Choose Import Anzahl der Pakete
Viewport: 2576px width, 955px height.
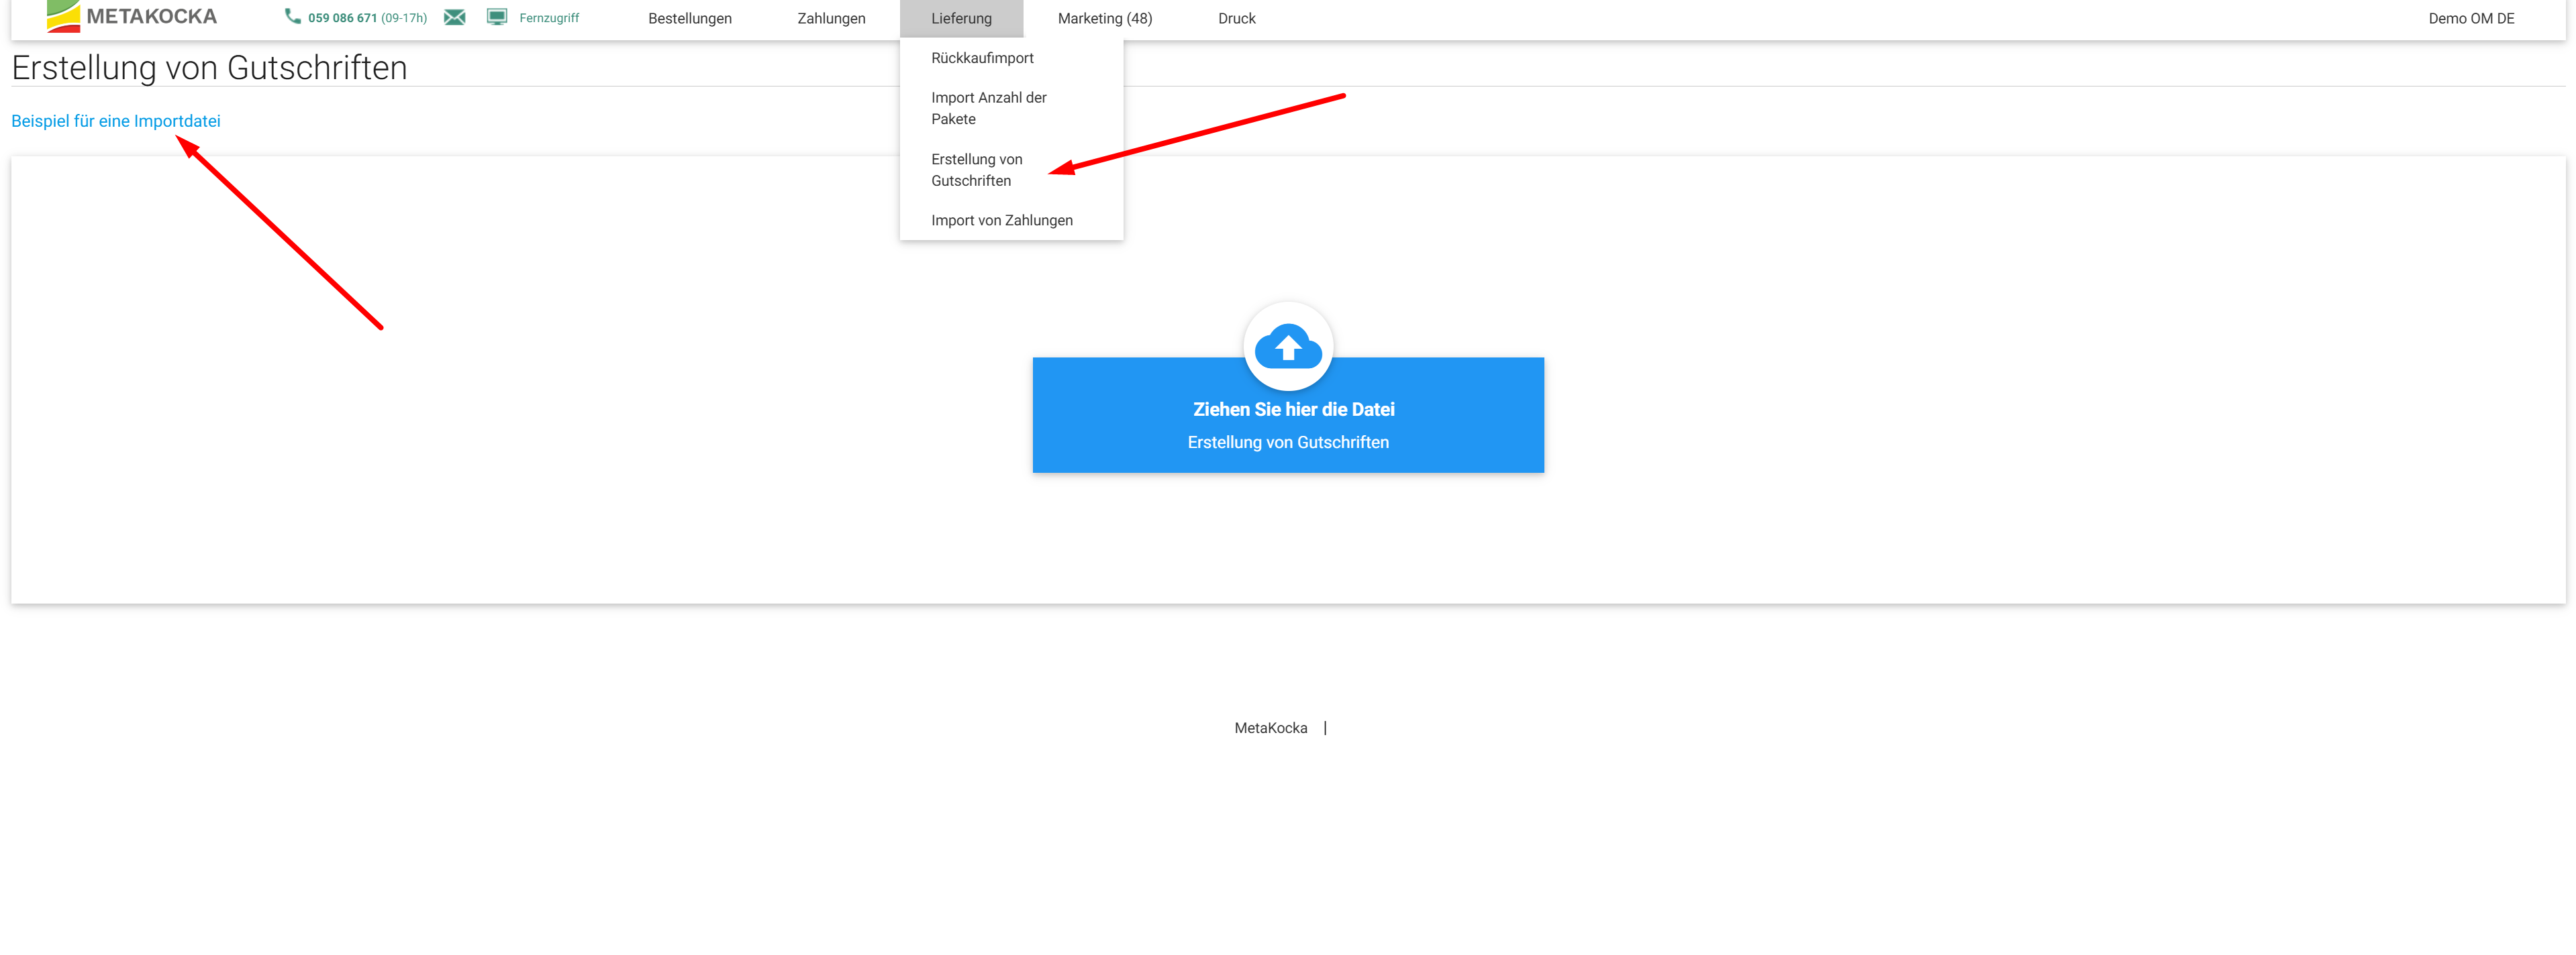click(988, 108)
